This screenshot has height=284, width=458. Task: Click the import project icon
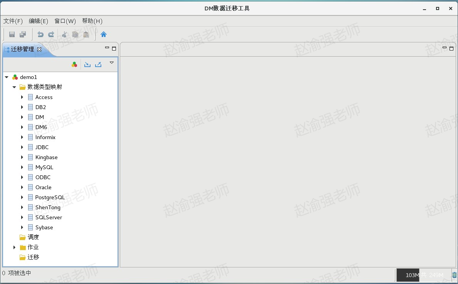87,65
